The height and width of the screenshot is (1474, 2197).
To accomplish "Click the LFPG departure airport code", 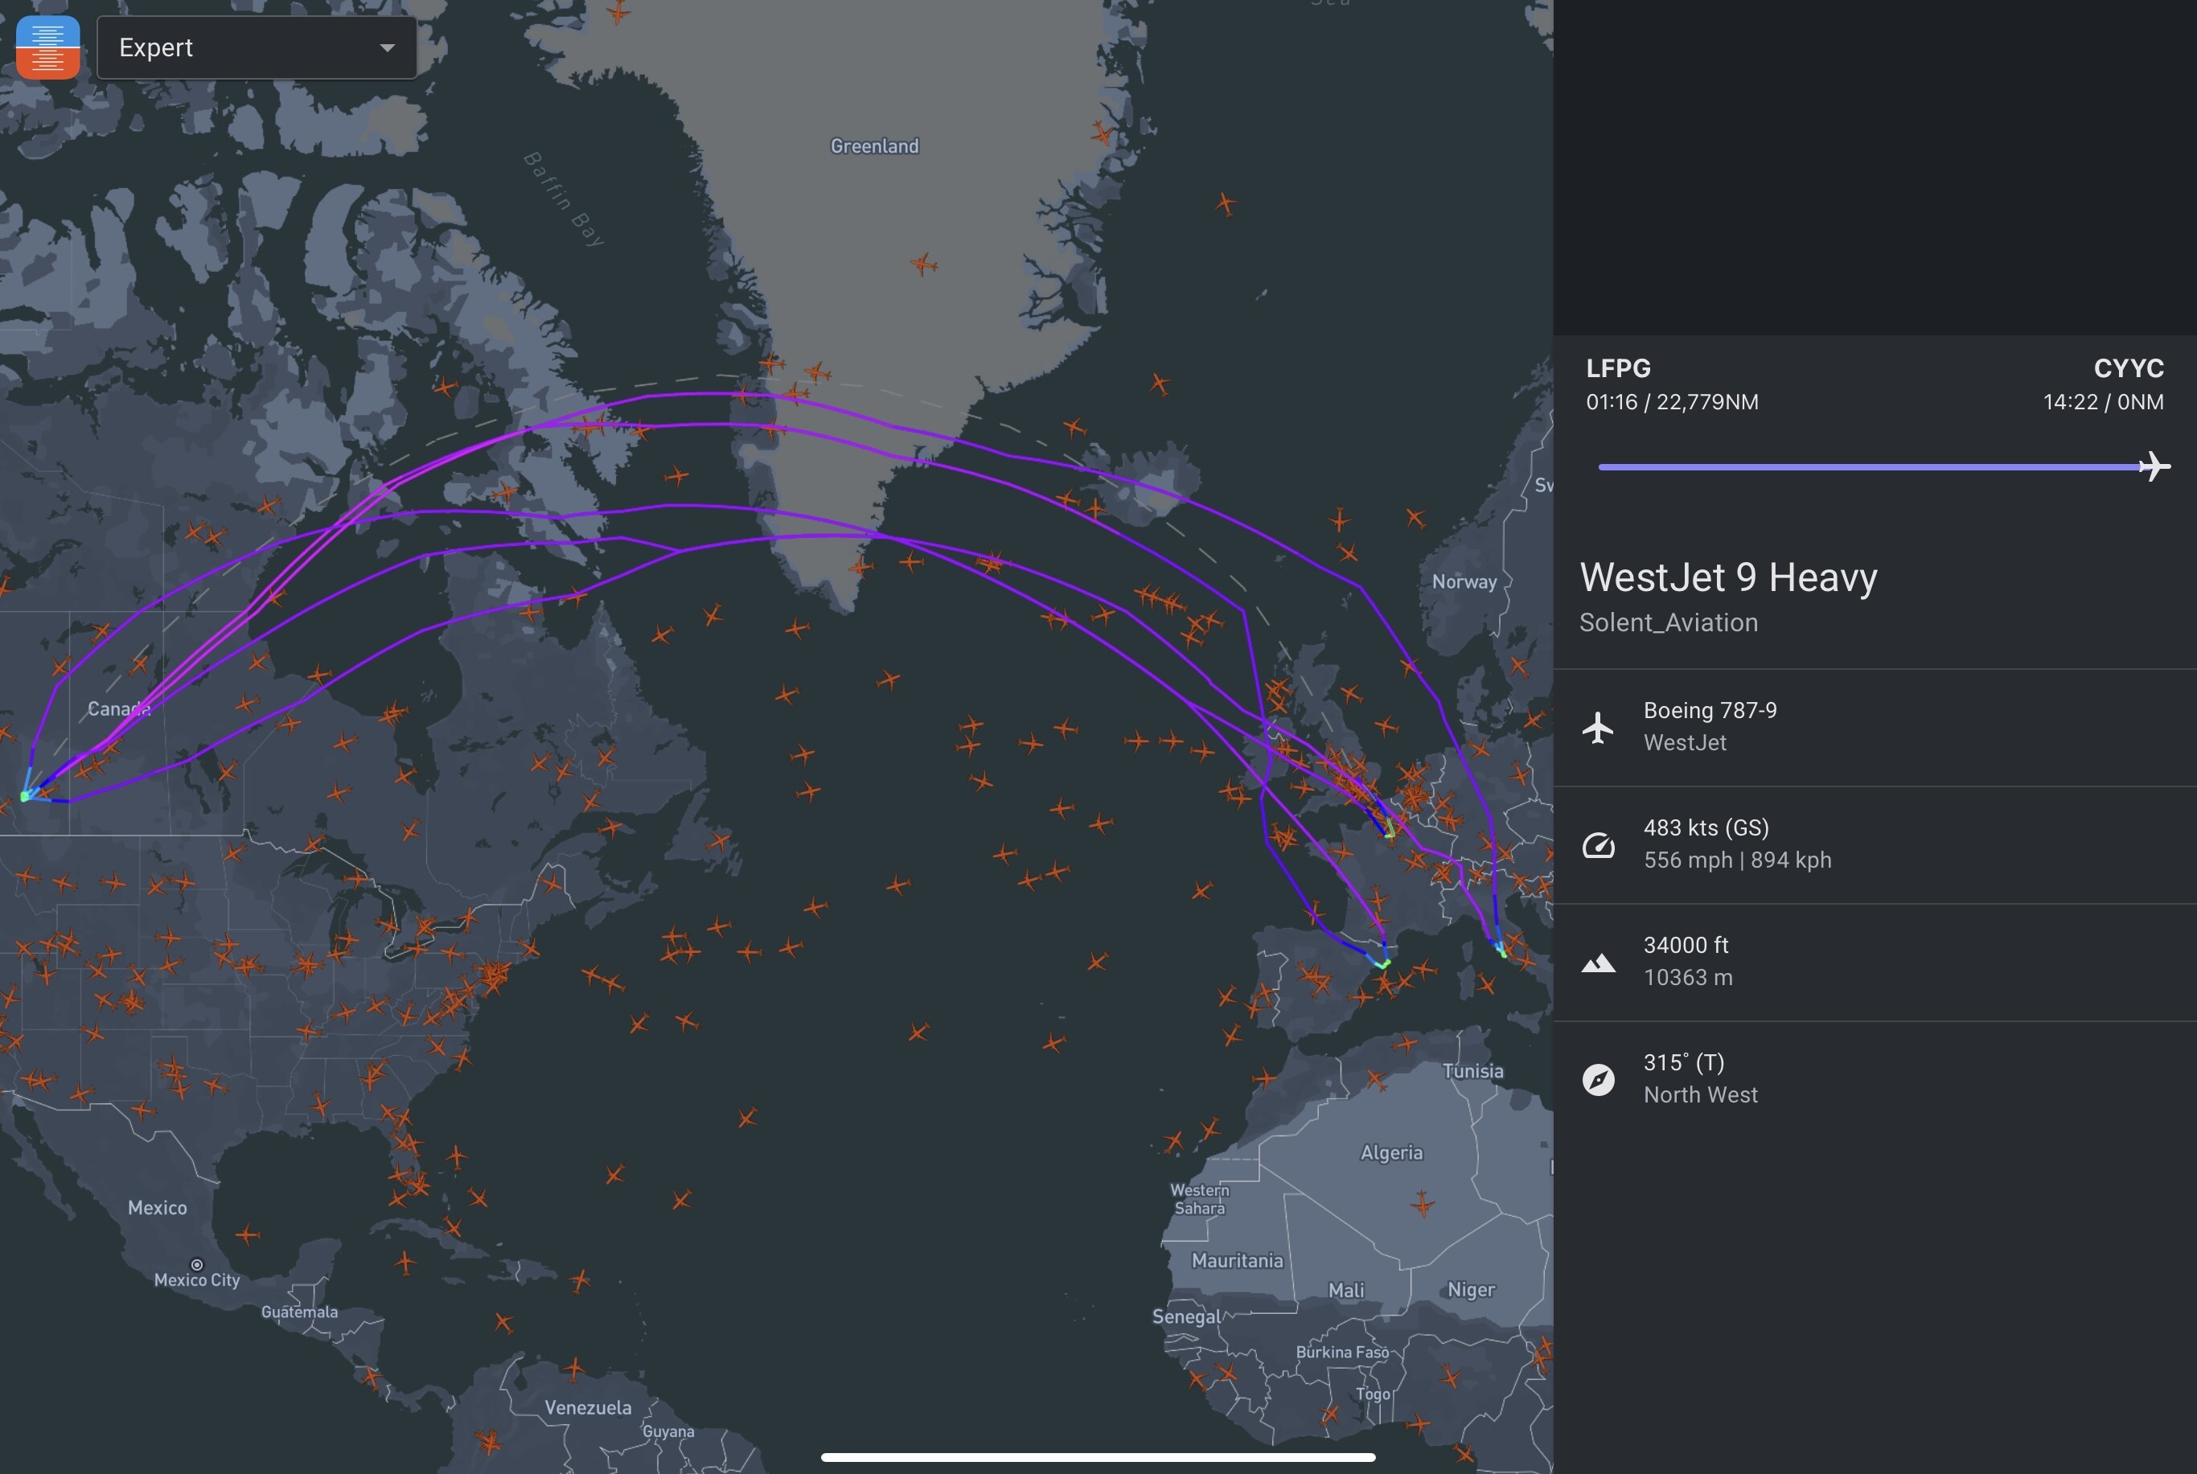I will point(1618,367).
